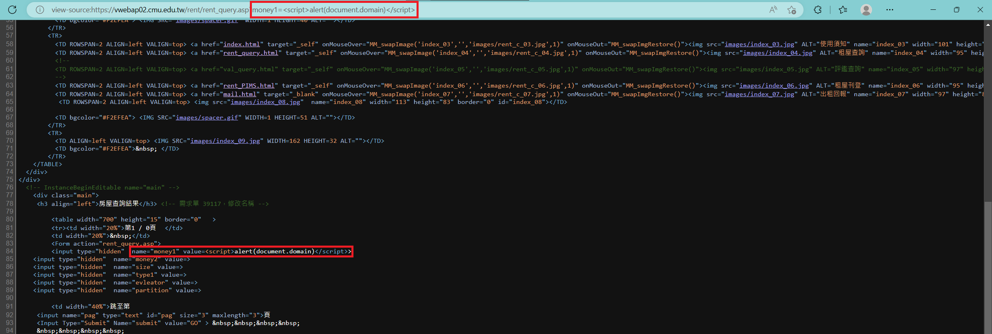Click name="type1" attribute text

[x=136, y=275]
